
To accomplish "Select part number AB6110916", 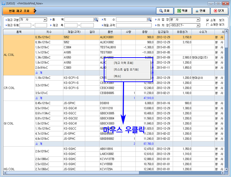I will pos(110,149).
